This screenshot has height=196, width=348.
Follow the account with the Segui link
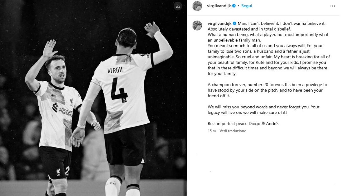click(x=246, y=6)
